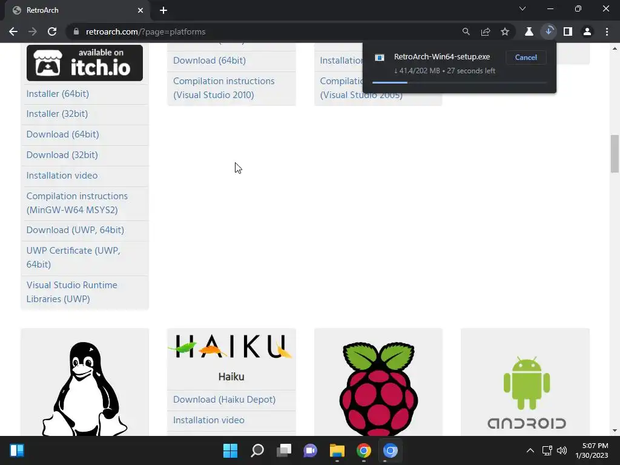This screenshot has width=620, height=465.
Task: Open Compilation instructions (Visual Studio 2010)
Action: [x=224, y=88]
